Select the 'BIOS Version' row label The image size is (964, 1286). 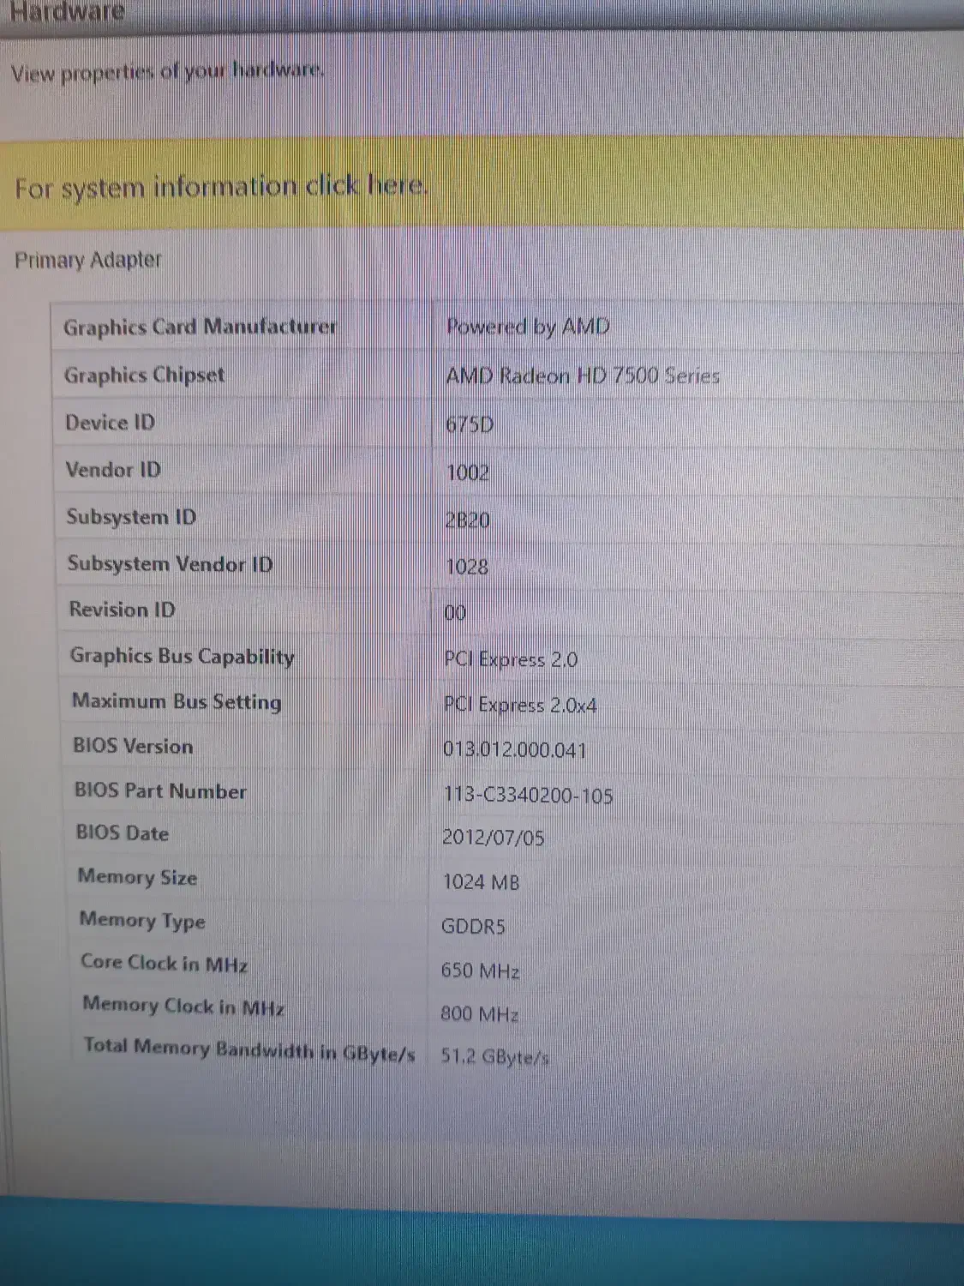point(133,746)
